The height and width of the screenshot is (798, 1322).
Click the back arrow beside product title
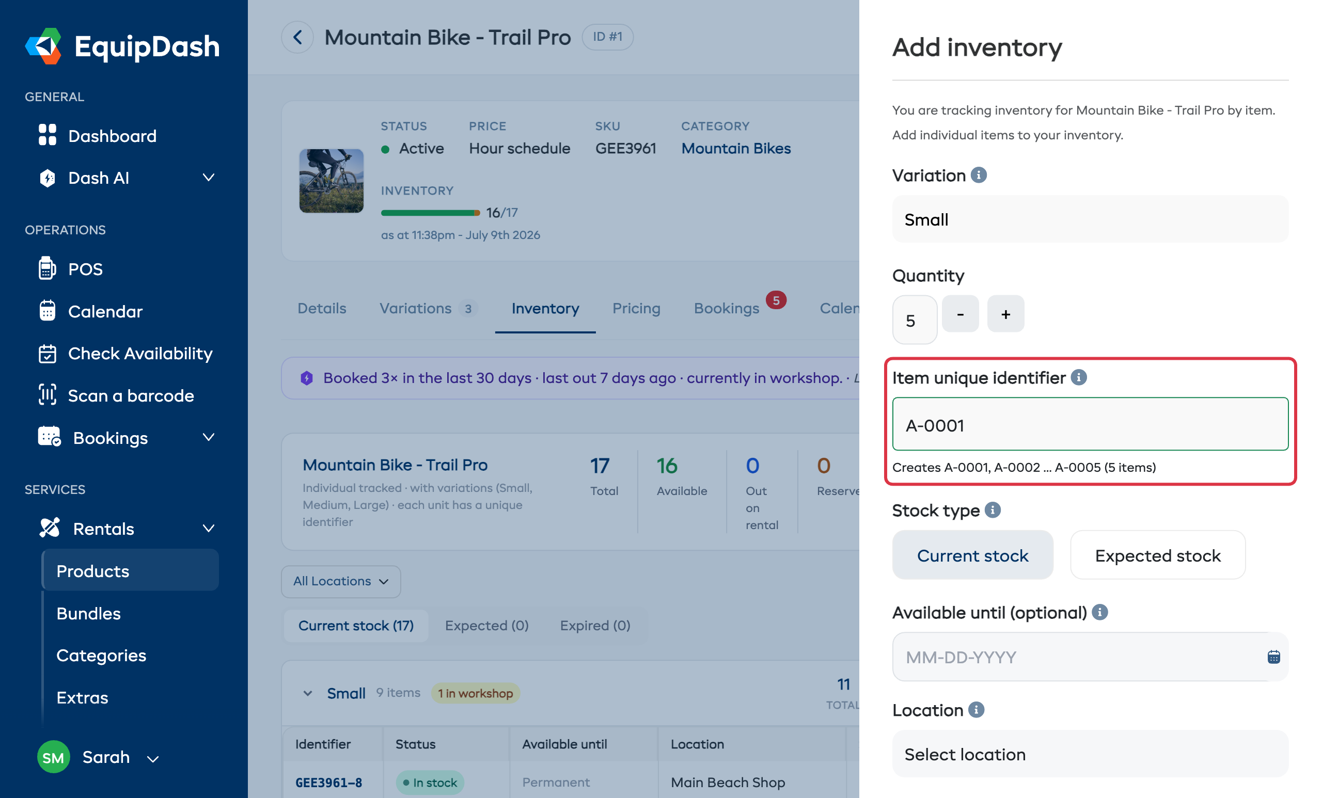[297, 37]
